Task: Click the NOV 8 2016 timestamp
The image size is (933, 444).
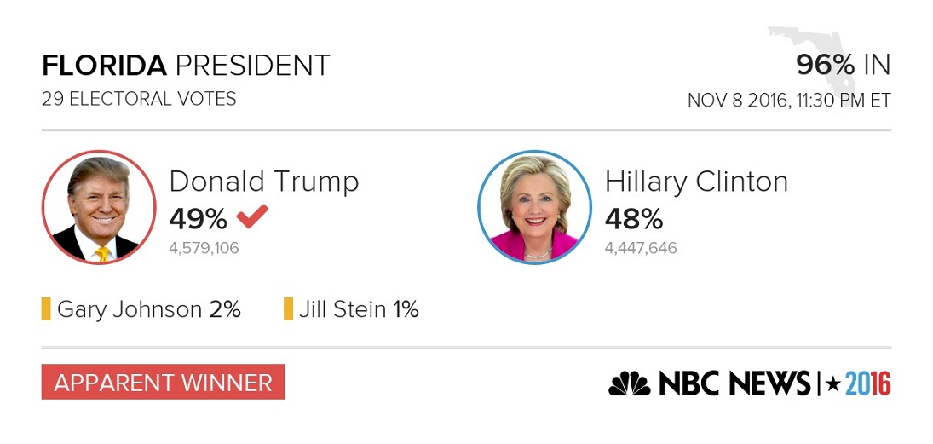Action: click(x=790, y=100)
